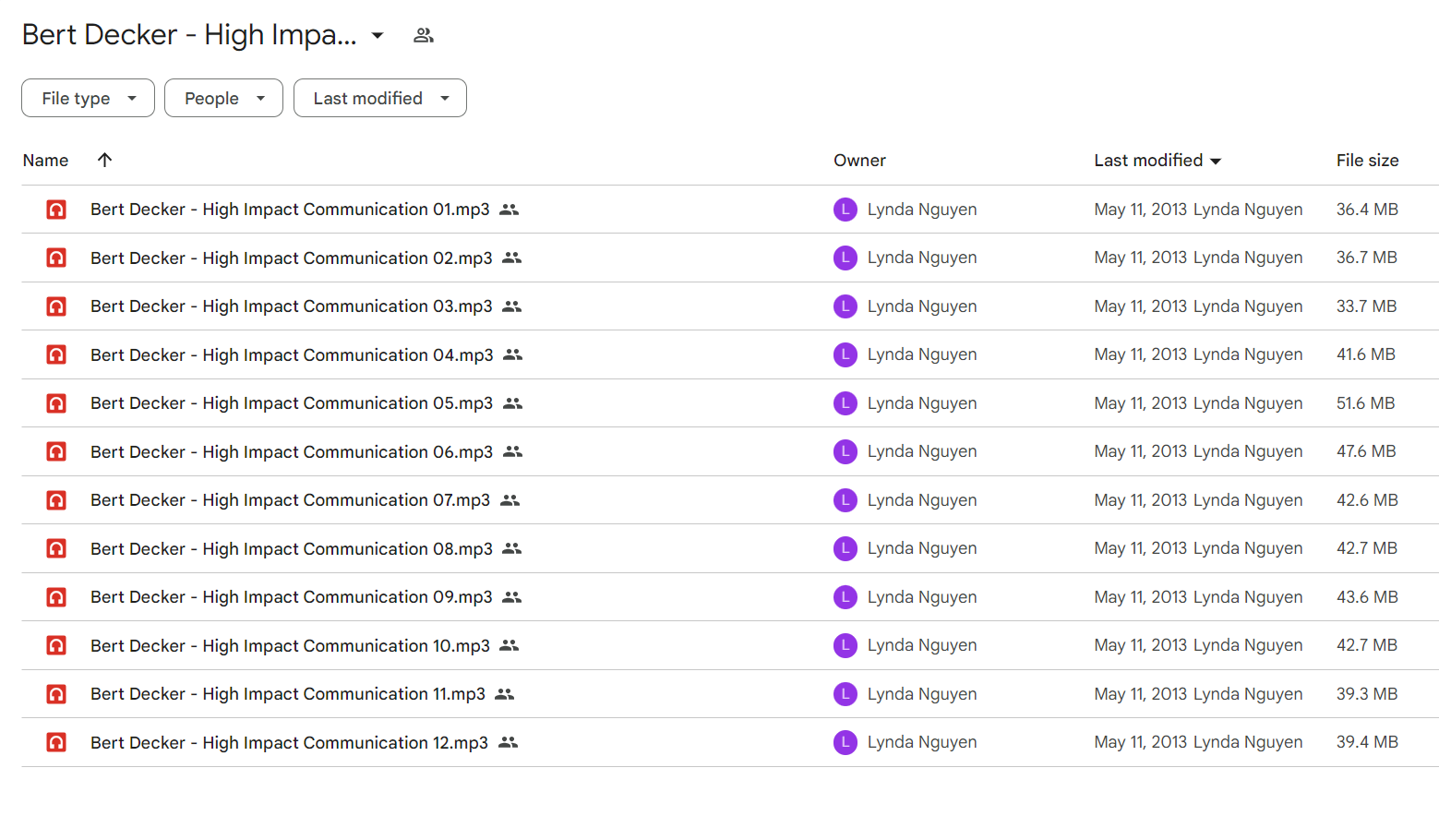Click the 36.4 MB file size

tap(1367, 210)
